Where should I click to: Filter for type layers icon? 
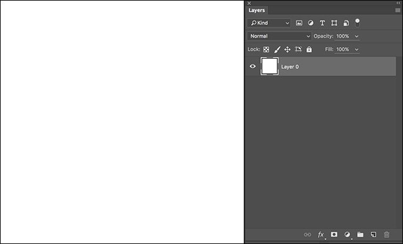tap(322, 23)
